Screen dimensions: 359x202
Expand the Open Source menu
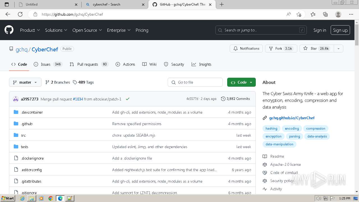click(87, 30)
